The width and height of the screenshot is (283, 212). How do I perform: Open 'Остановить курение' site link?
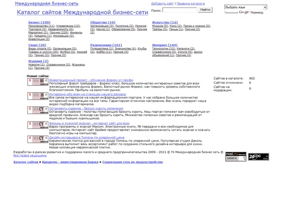(86, 109)
